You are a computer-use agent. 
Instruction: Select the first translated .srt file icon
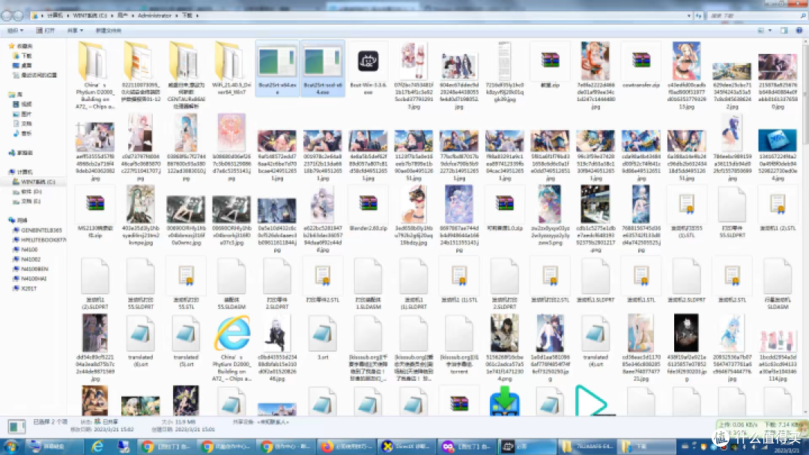(140, 333)
